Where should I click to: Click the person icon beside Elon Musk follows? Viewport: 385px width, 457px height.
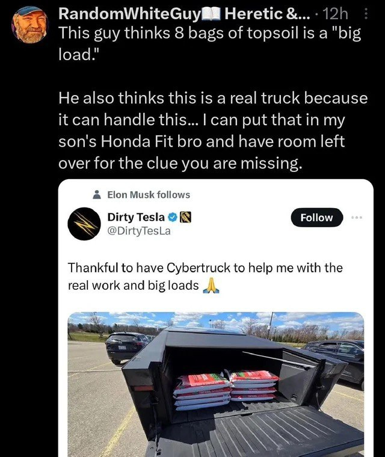97,195
